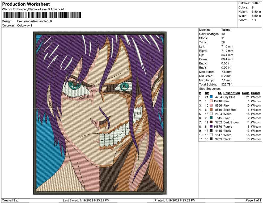Viewport: 263px width, 203px height.
Task: Click the 'Stop Sequence:' label
Action: pyautogui.click(x=210, y=89)
